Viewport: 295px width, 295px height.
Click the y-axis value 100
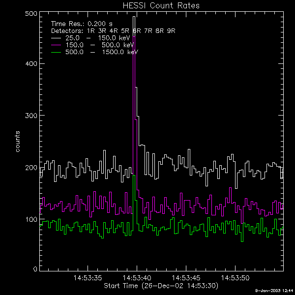coord(31,219)
